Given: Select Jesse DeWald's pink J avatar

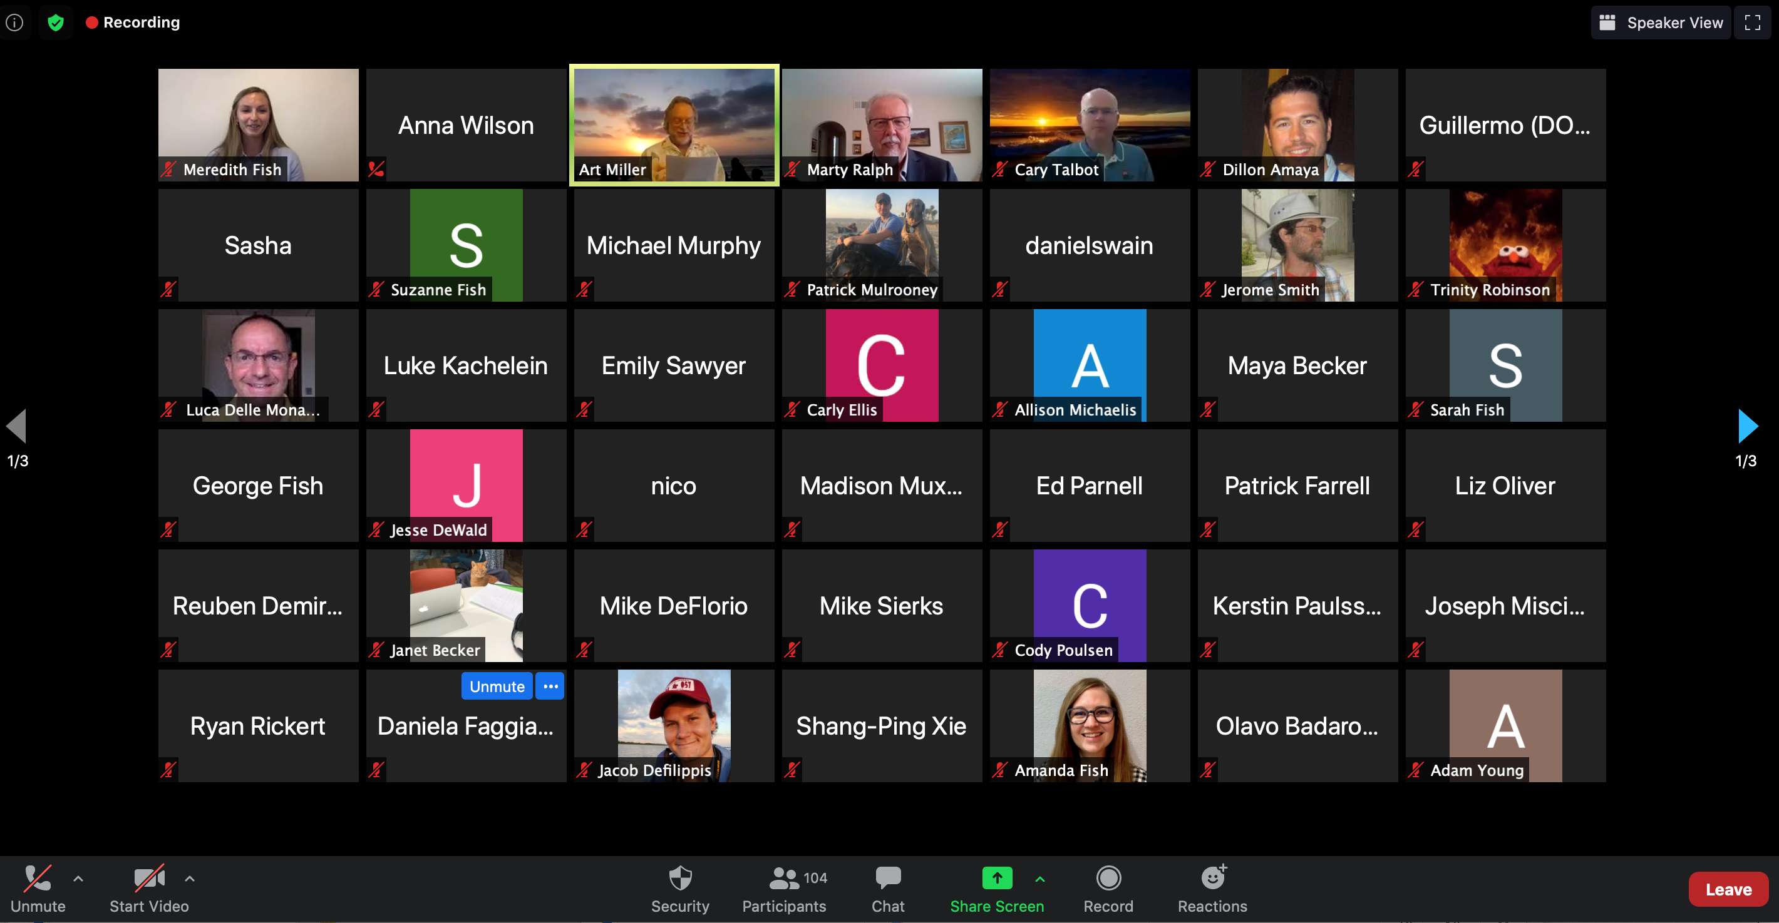Looking at the screenshot, I should tap(466, 486).
